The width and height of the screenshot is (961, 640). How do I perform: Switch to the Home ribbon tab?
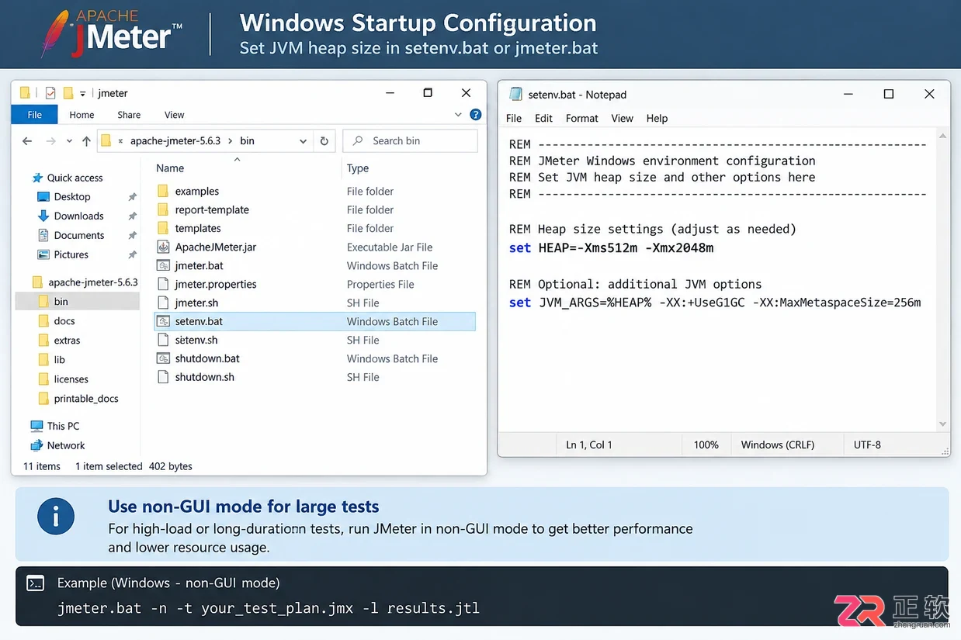tap(82, 115)
